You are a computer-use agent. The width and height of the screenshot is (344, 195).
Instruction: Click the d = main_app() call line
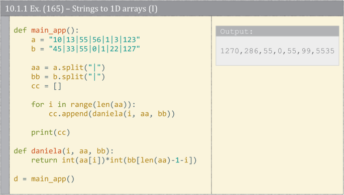click(x=44, y=179)
